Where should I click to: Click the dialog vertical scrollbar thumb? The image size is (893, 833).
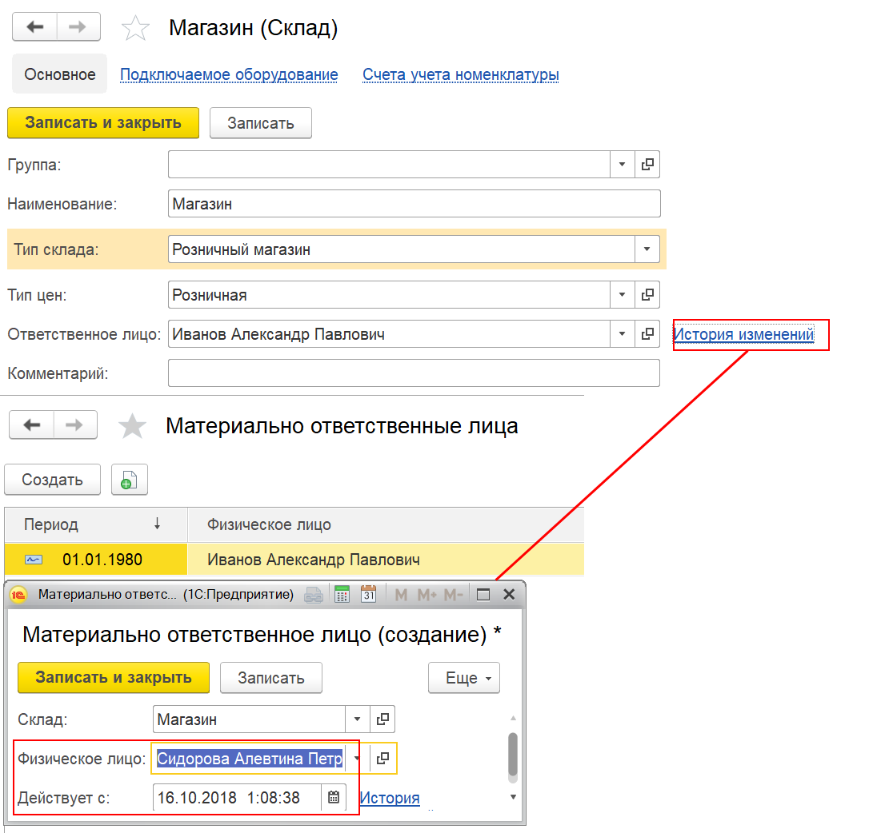pyautogui.click(x=513, y=755)
